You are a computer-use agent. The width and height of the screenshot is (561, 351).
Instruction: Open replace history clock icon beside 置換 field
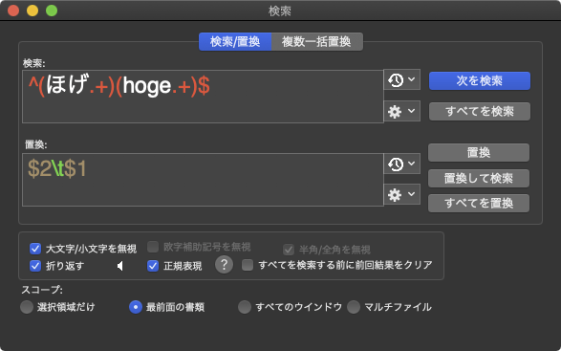point(401,164)
